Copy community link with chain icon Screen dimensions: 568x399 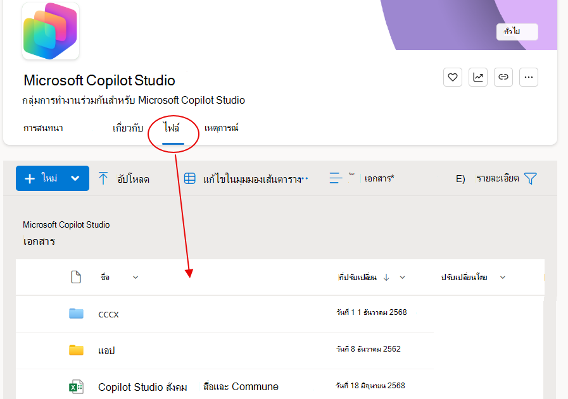pyautogui.click(x=503, y=77)
